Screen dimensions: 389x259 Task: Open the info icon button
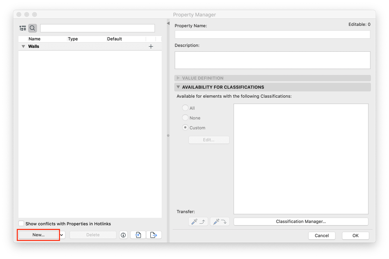click(123, 235)
